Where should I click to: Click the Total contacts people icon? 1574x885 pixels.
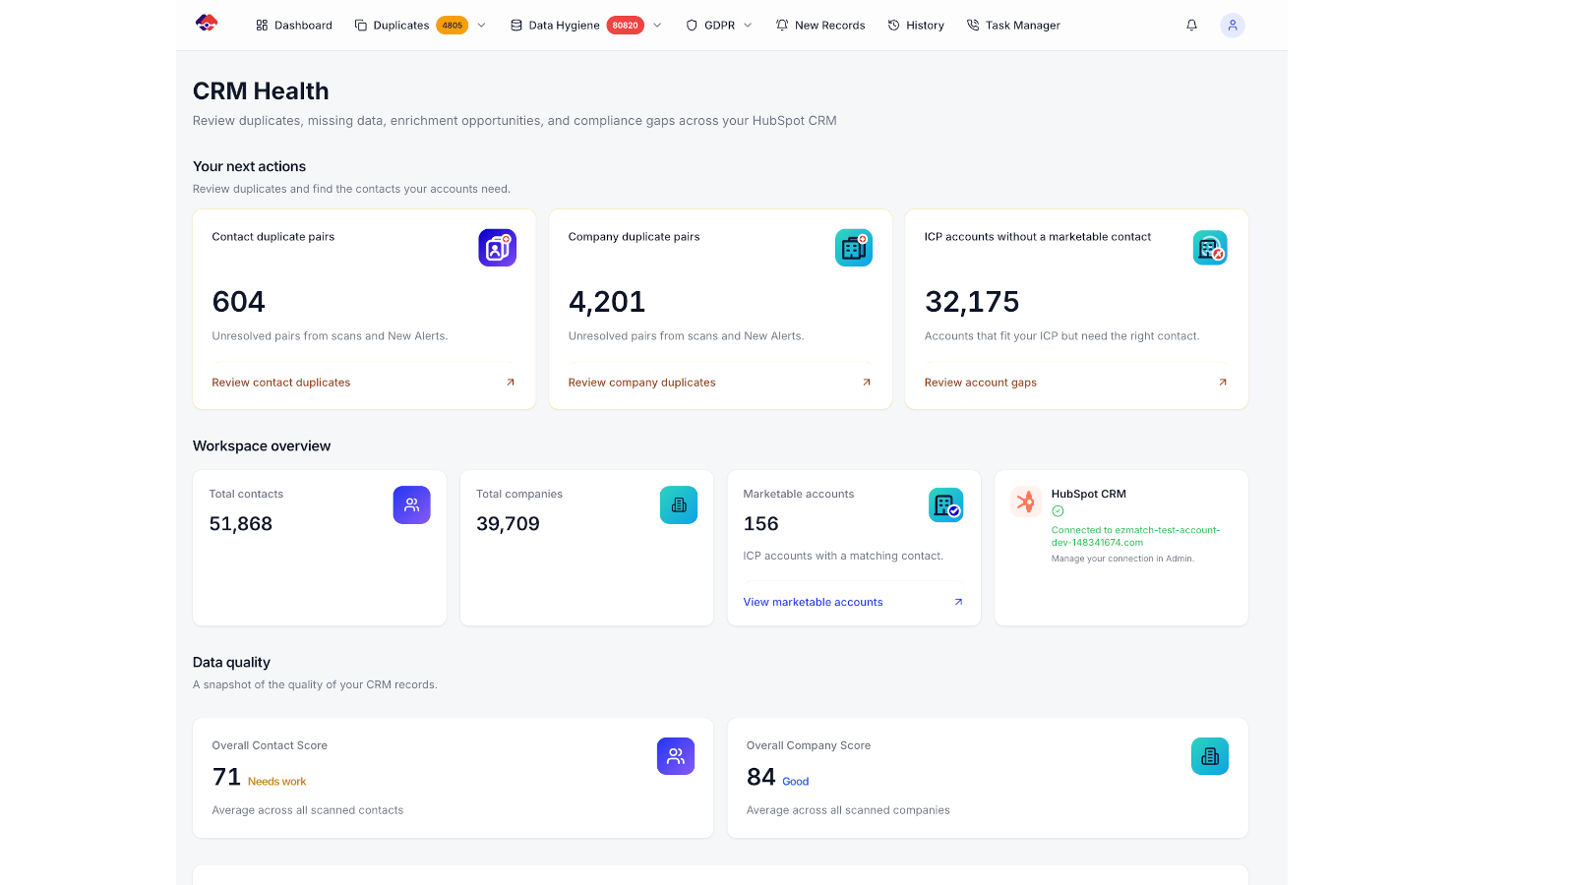point(412,505)
